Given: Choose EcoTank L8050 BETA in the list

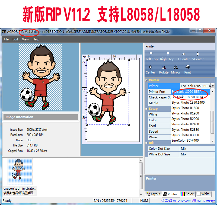Looking at the screenshot, I should 191,92.
